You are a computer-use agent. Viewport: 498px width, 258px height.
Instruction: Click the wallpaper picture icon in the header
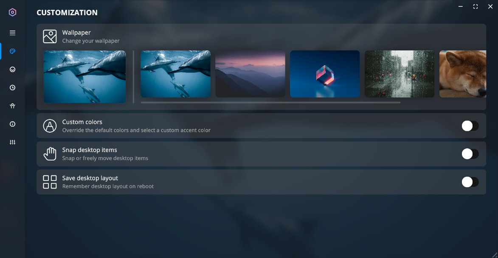click(x=50, y=36)
